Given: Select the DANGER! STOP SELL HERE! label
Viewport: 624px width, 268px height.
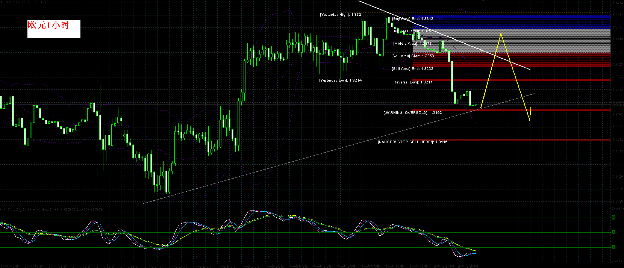Looking at the screenshot, I should [x=412, y=142].
